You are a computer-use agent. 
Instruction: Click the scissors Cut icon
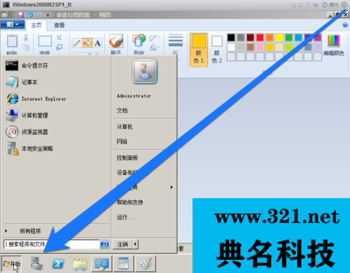coord(26,37)
